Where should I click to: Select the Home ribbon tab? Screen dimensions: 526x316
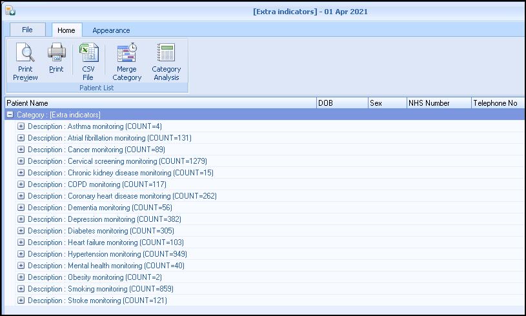point(66,30)
